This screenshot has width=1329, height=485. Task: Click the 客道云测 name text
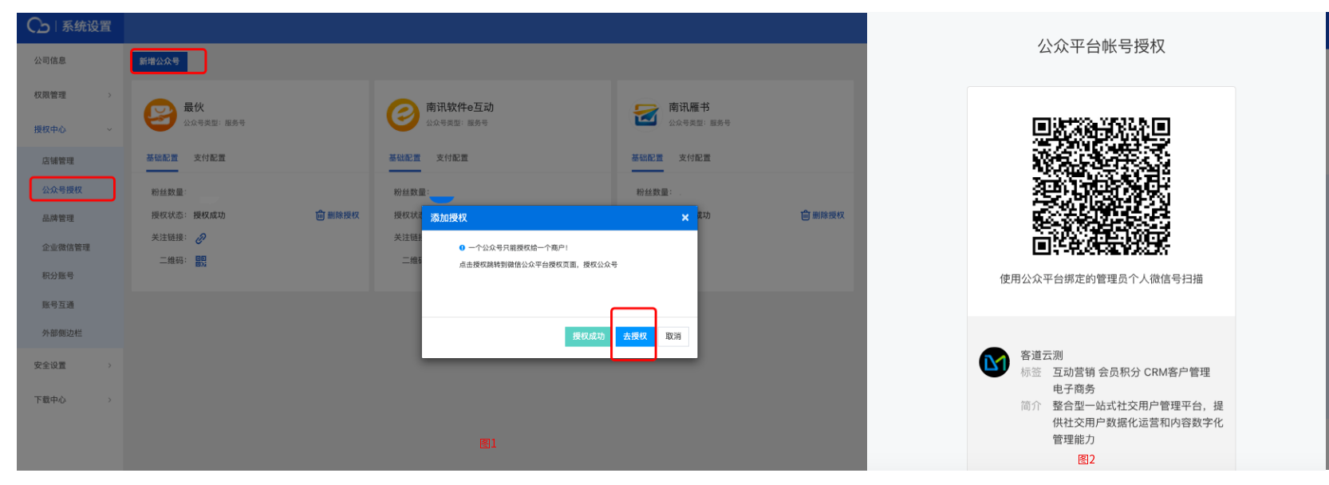[x=1042, y=355]
